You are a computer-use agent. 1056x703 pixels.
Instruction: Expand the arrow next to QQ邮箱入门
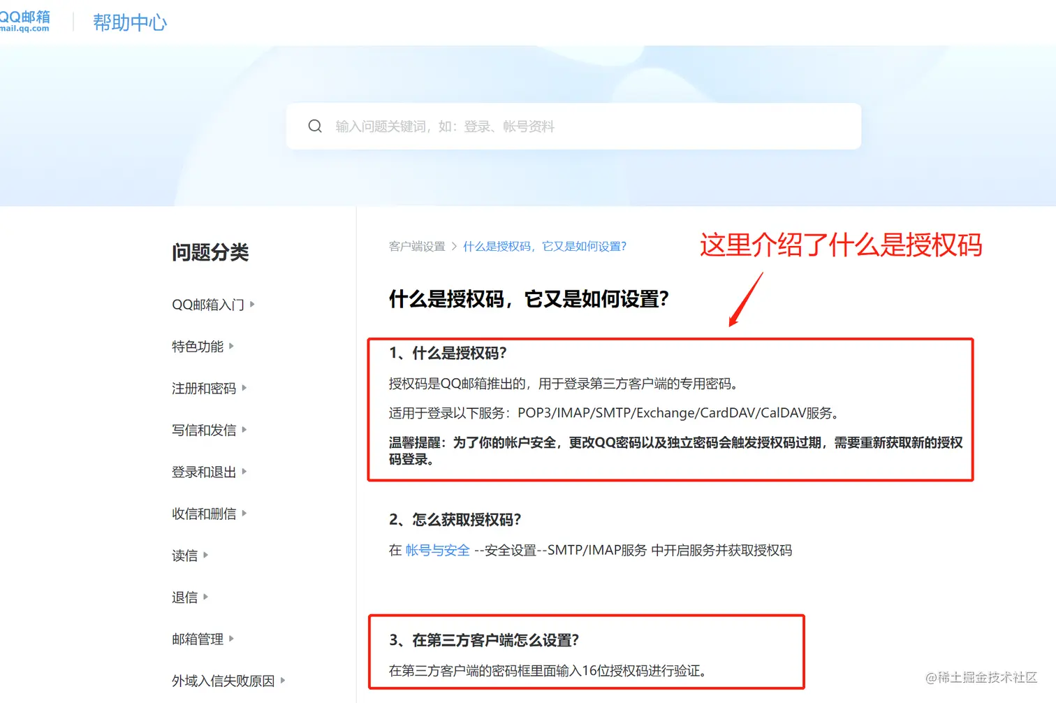click(x=252, y=304)
